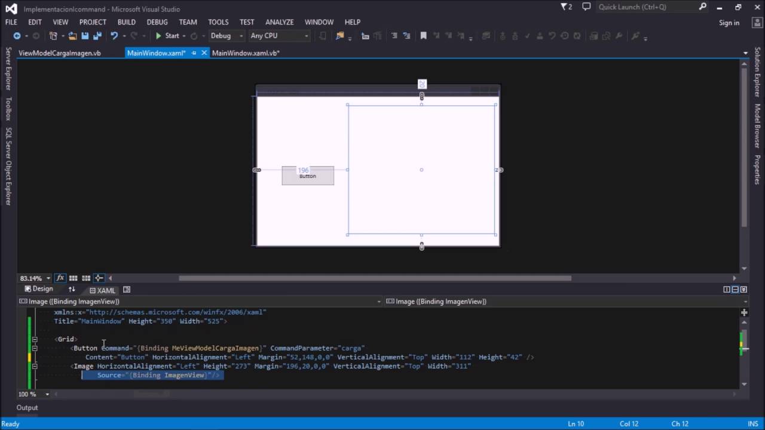Open the Output panel tab
This screenshot has width=765, height=430.
pyautogui.click(x=27, y=408)
